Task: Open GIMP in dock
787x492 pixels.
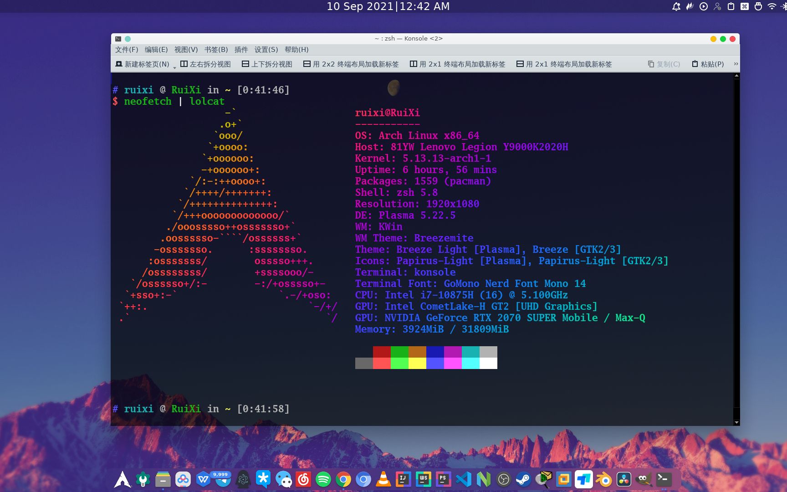Action: coord(644,479)
